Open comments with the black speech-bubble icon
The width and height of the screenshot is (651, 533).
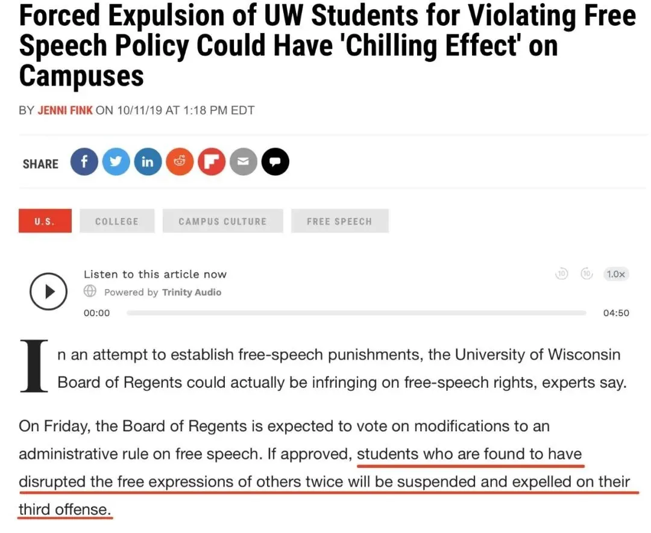coord(275,163)
